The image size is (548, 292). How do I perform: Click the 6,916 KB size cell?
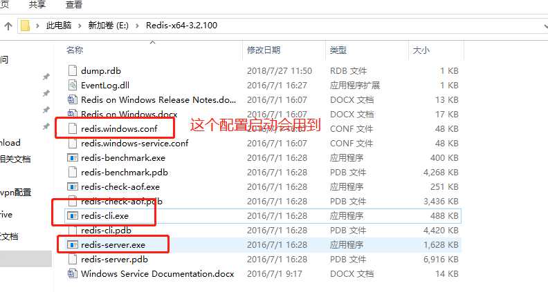point(441,259)
